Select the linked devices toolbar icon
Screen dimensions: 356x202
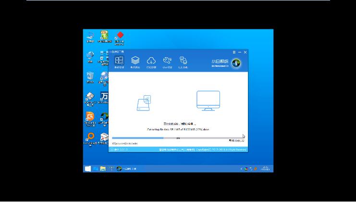click(x=183, y=61)
